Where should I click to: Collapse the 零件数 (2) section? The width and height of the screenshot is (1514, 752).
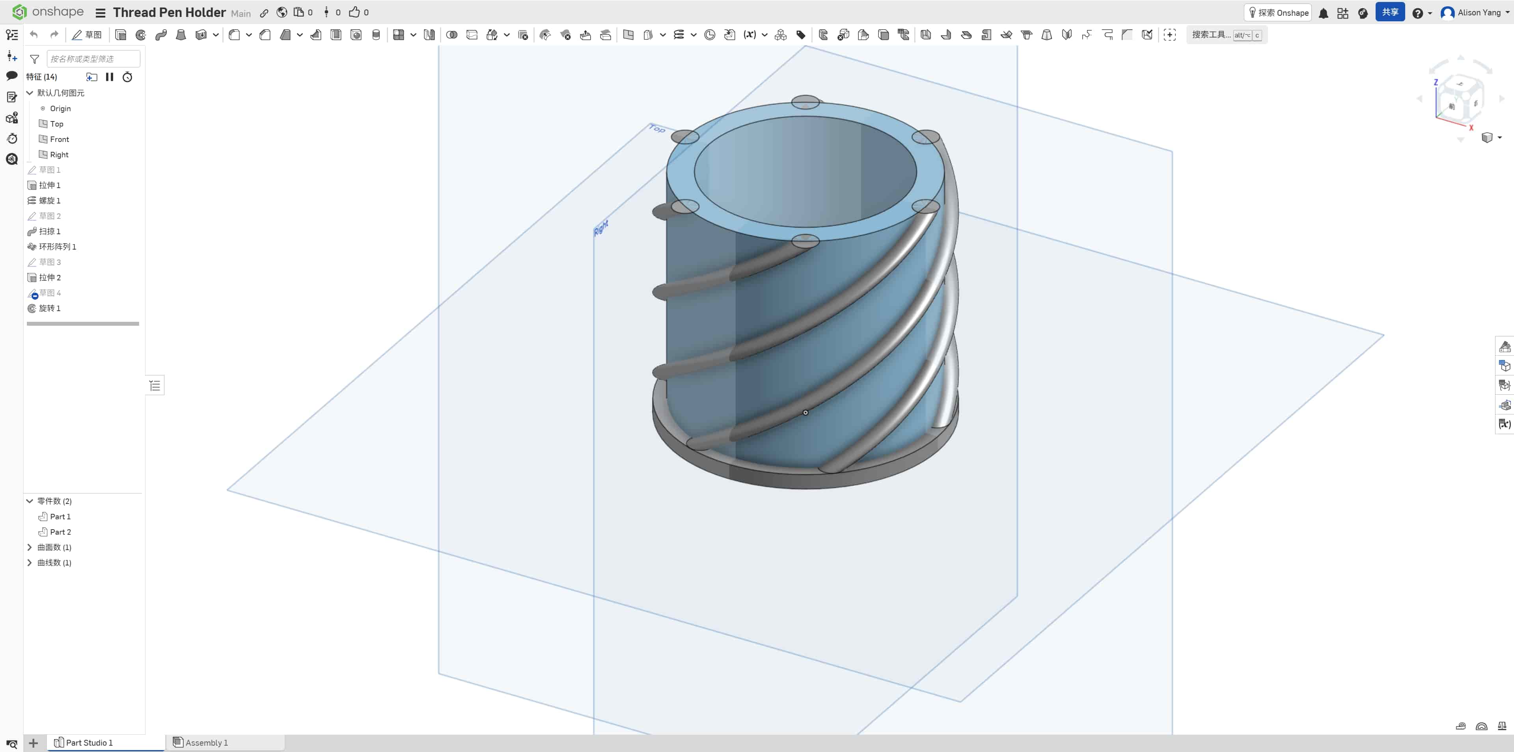coord(30,501)
